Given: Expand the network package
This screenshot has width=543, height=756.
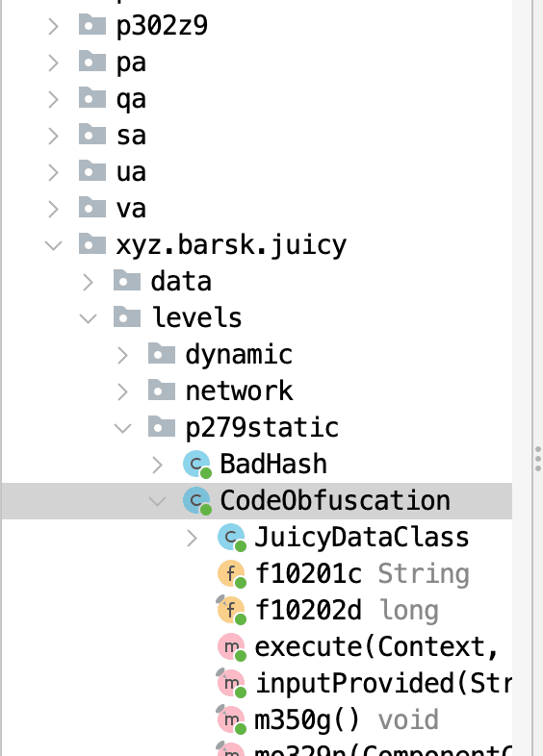Looking at the screenshot, I should click(x=123, y=392).
